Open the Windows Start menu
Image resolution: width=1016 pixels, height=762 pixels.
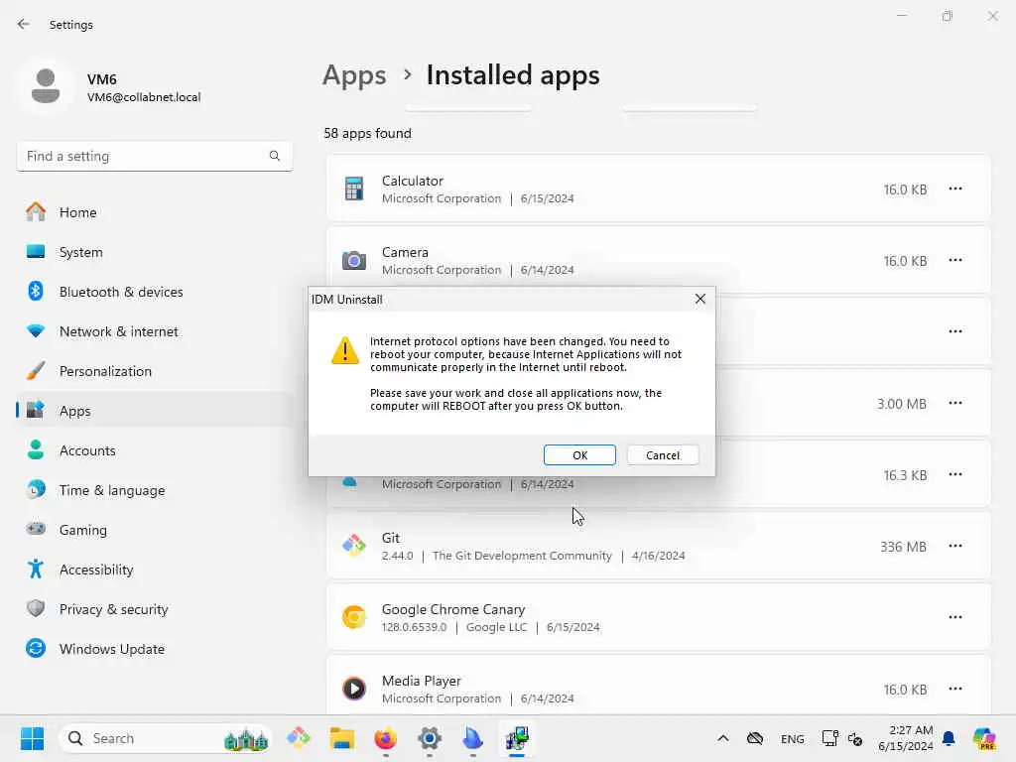point(32,738)
